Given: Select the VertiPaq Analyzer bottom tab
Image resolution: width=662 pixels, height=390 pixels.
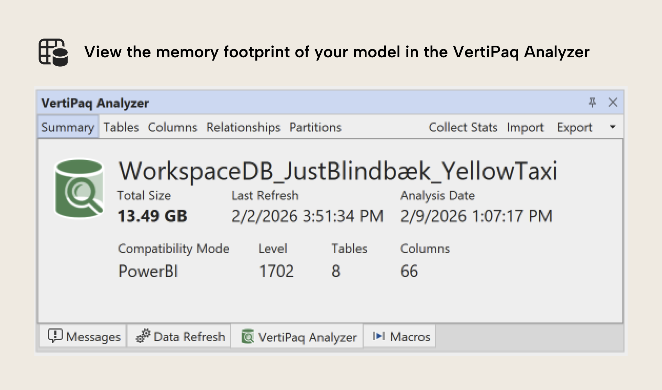Looking at the screenshot, I should click(x=297, y=336).
